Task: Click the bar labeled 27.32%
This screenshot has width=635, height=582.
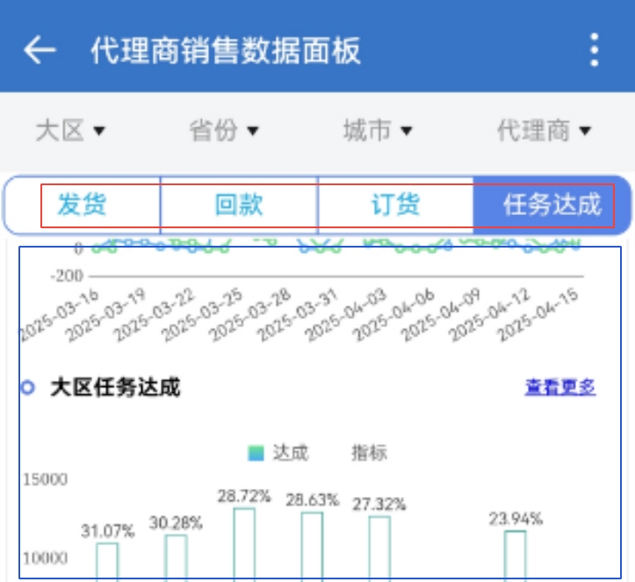Action: click(x=379, y=549)
